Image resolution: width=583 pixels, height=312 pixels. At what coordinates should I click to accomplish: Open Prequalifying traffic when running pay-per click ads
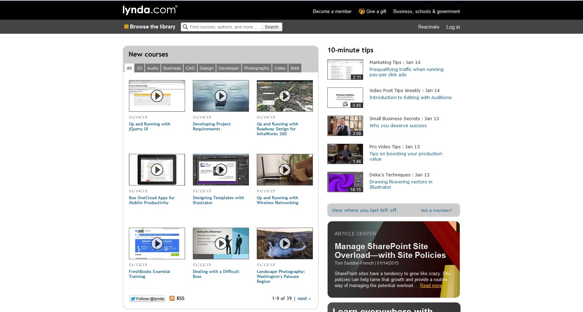[406, 72]
